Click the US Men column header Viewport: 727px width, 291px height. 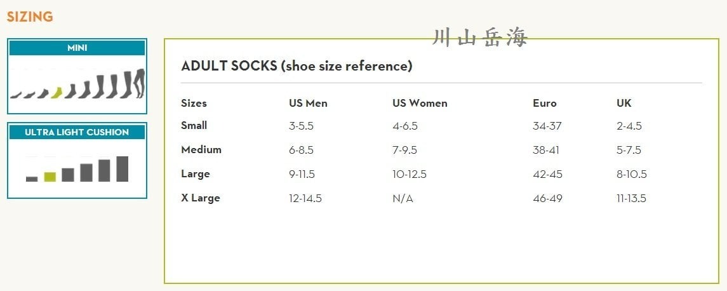point(308,103)
